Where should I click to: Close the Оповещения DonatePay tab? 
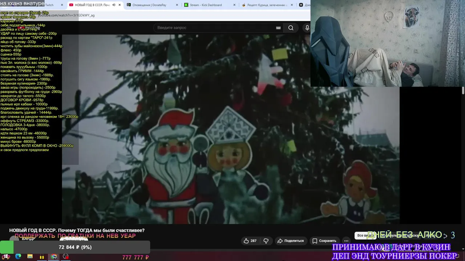[177, 5]
